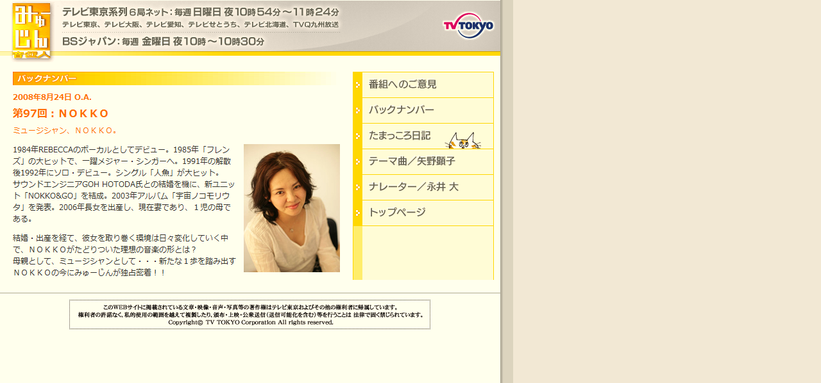
Task: Click the 2008年8月24日 O.A. air date
Action: tap(52, 97)
